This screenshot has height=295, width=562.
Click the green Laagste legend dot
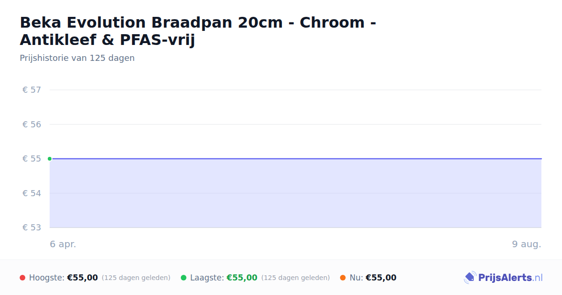tap(184, 278)
